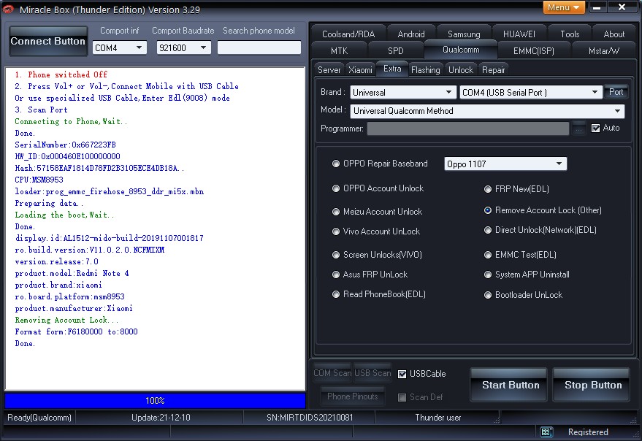Image resolution: width=642 pixels, height=441 pixels.
Task: Click the Update:21-12-10 status entry
Action: (x=161, y=418)
